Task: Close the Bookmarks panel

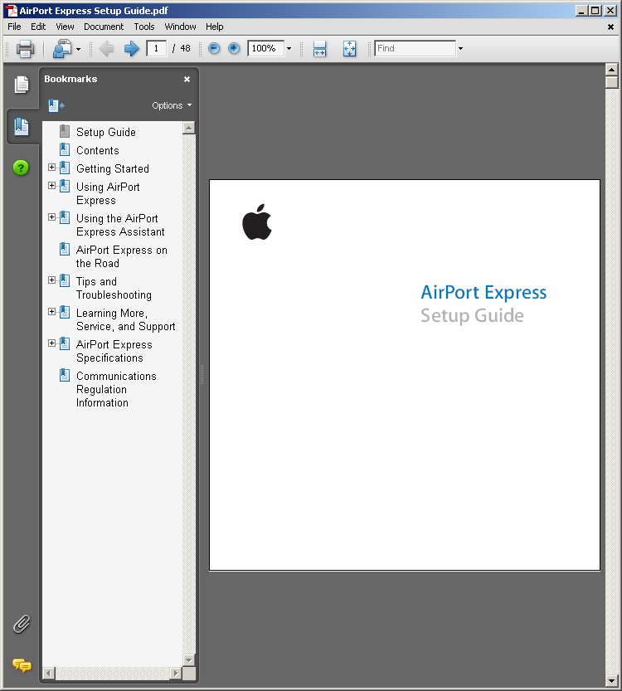Action: coord(187,80)
